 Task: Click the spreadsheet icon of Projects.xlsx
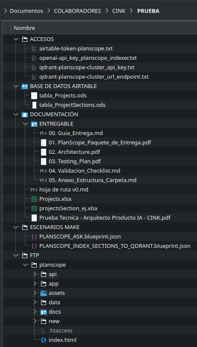pos(34,199)
